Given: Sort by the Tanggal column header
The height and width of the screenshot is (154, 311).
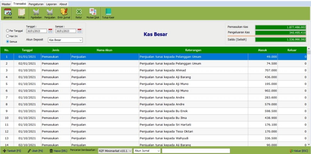Looking at the screenshot, I should click(x=27, y=50).
